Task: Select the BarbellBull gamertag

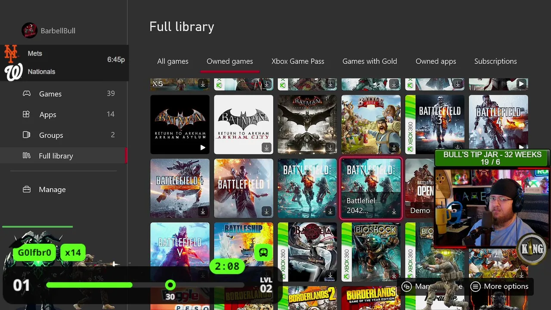Action: [58, 31]
